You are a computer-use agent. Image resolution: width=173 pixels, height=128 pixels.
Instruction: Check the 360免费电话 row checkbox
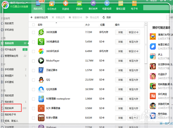point(34,42)
